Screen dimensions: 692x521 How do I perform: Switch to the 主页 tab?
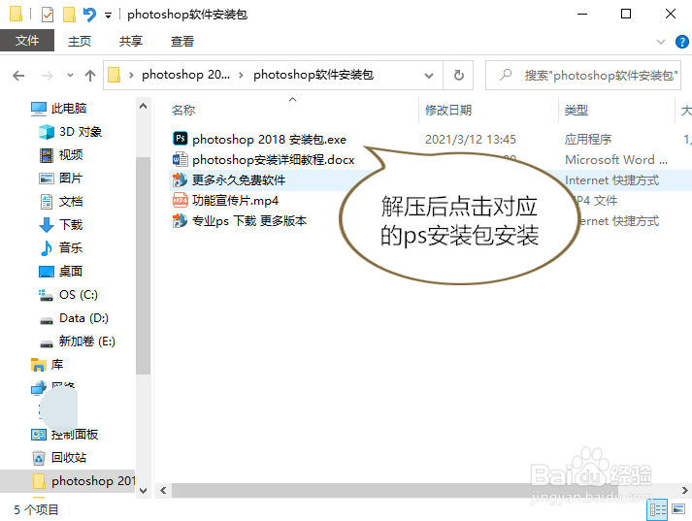click(80, 41)
